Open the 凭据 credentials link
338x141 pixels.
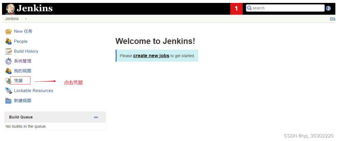pyautogui.click(x=18, y=81)
